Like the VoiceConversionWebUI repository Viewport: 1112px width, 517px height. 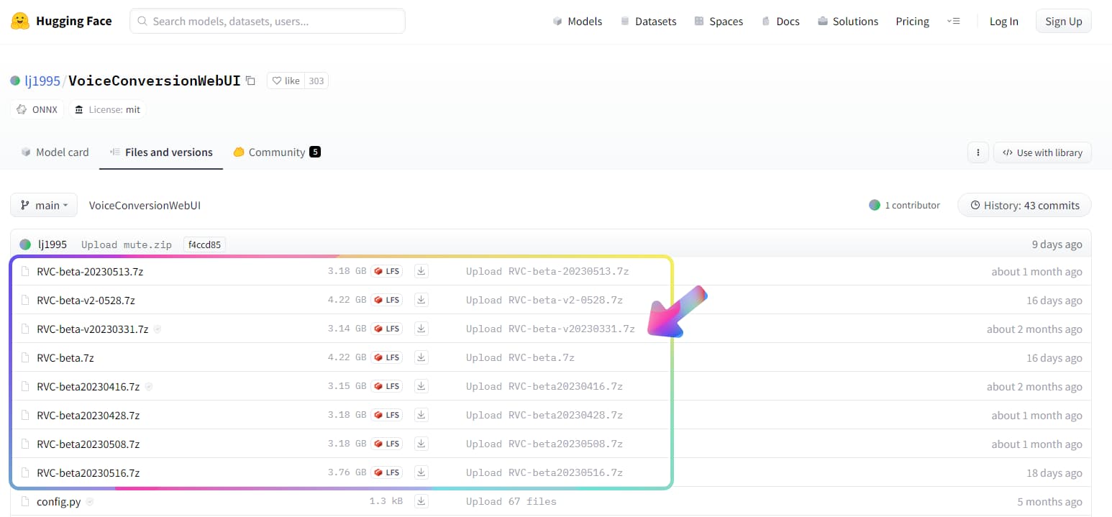pos(286,81)
